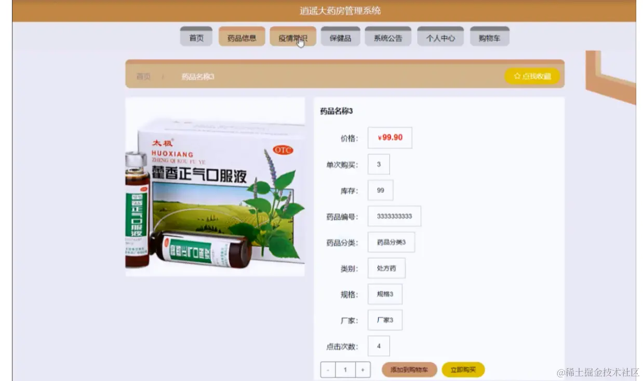Open the 首页 navigation tab
The height and width of the screenshot is (381, 643).
196,37
